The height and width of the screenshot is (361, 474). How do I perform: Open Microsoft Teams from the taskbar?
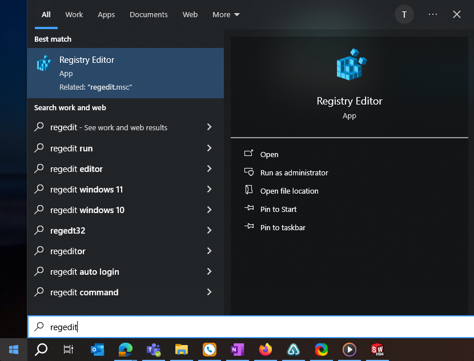[154, 350]
